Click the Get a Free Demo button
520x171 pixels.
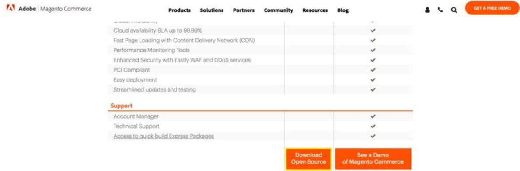coord(492,8)
